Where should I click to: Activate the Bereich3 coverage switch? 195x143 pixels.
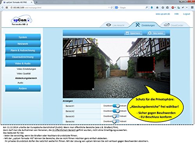tap(116, 116)
